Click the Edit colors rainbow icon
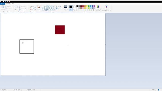Viewport: 162px width, 91px height. (98, 7)
